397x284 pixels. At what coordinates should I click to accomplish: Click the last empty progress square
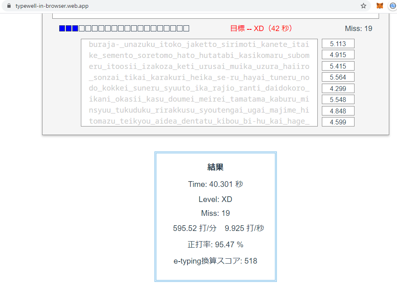pyautogui.click(x=186, y=28)
